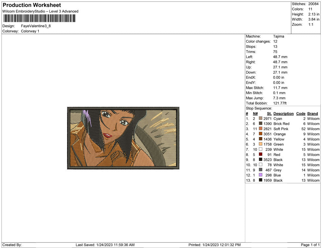322x248 pixels.
Task: Select the Cyan color chip in stop sequence
Action: [260, 118]
